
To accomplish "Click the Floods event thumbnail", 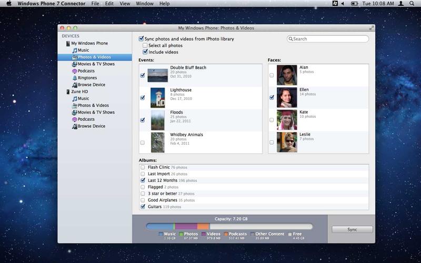I will click(x=157, y=120).
